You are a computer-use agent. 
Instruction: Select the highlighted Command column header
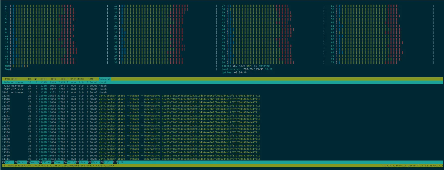coord(104,79)
